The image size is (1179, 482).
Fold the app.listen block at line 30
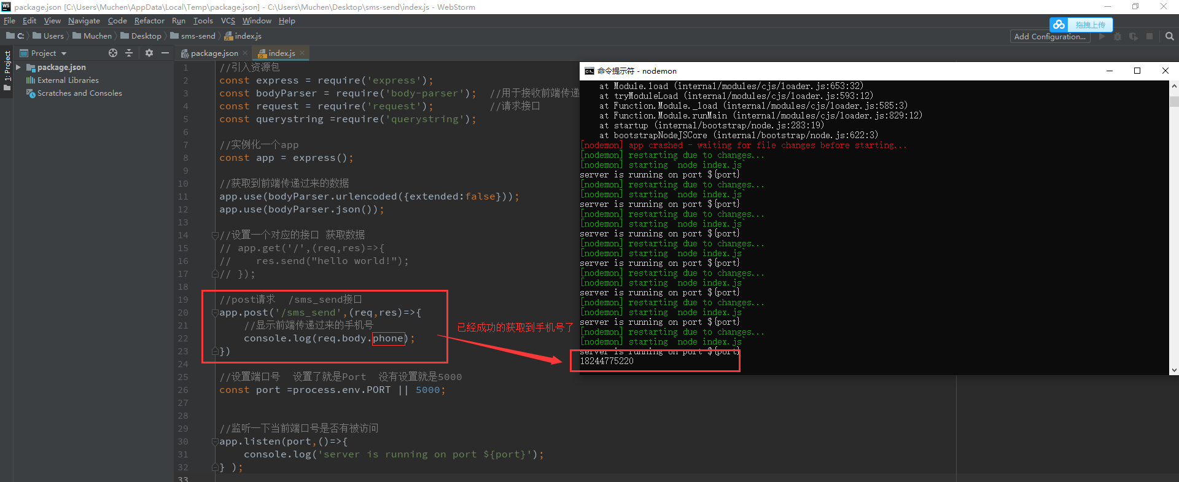pyautogui.click(x=215, y=441)
